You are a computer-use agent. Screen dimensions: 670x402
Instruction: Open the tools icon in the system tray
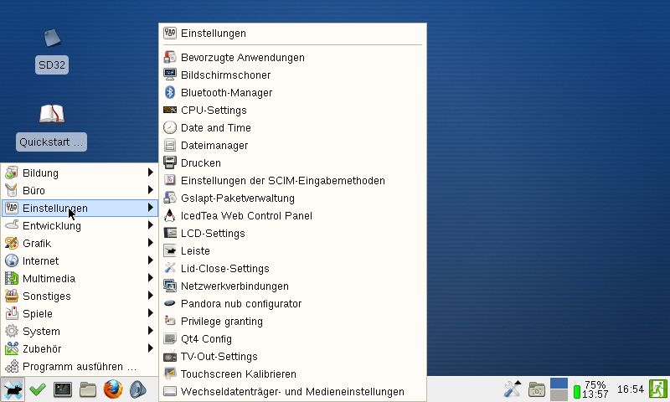point(513,389)
